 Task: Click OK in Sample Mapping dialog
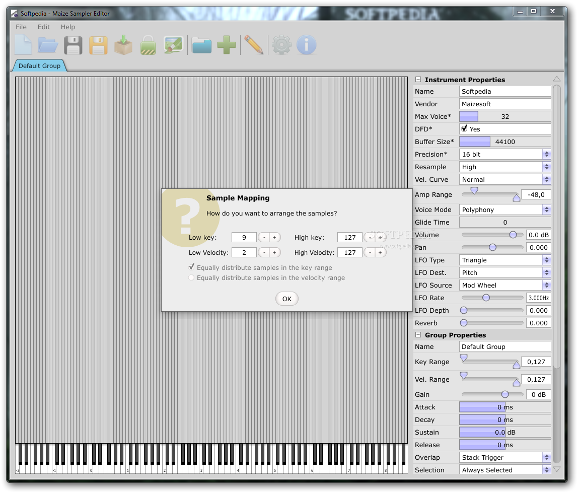[287, 299]
